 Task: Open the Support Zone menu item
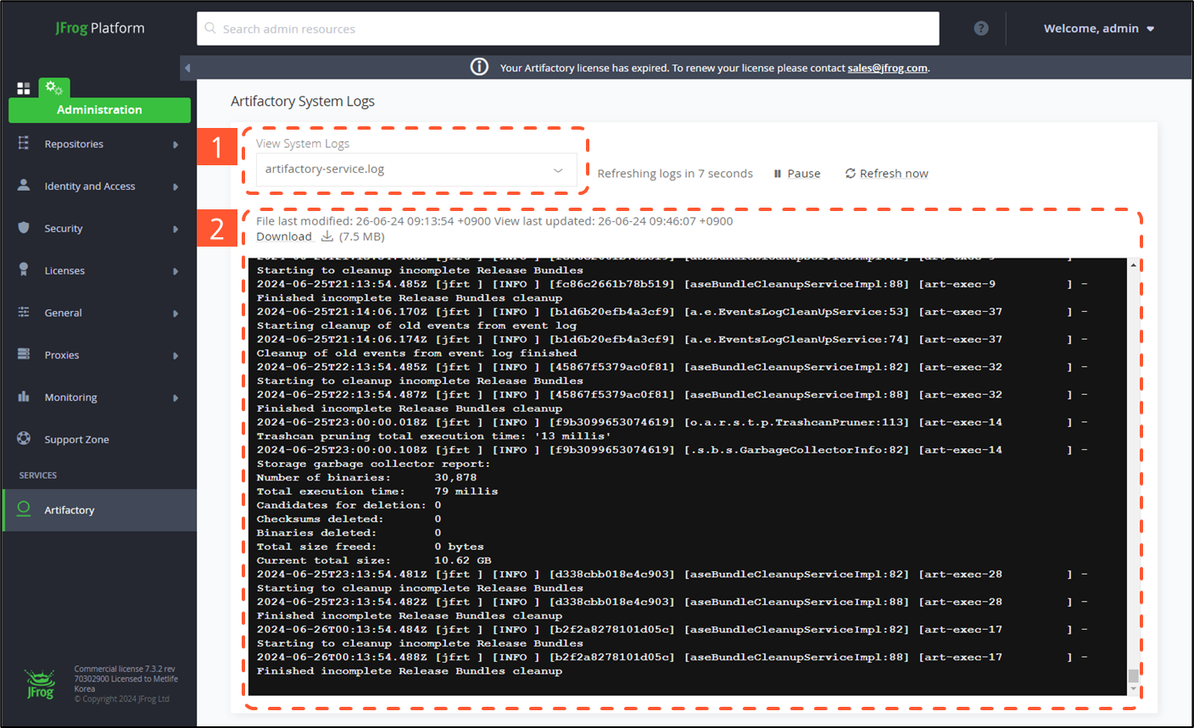point(99,439)
